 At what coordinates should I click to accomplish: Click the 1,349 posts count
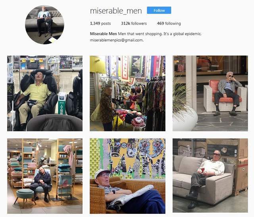100,23
